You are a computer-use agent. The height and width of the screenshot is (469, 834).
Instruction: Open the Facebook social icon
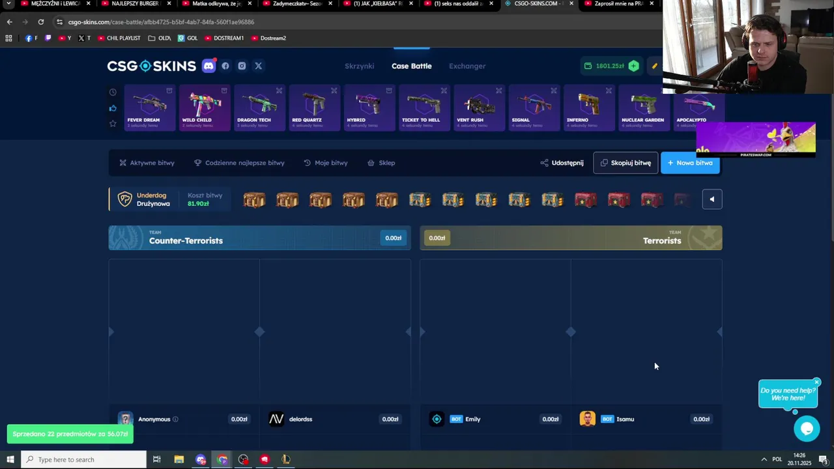[x=225, y=66]
